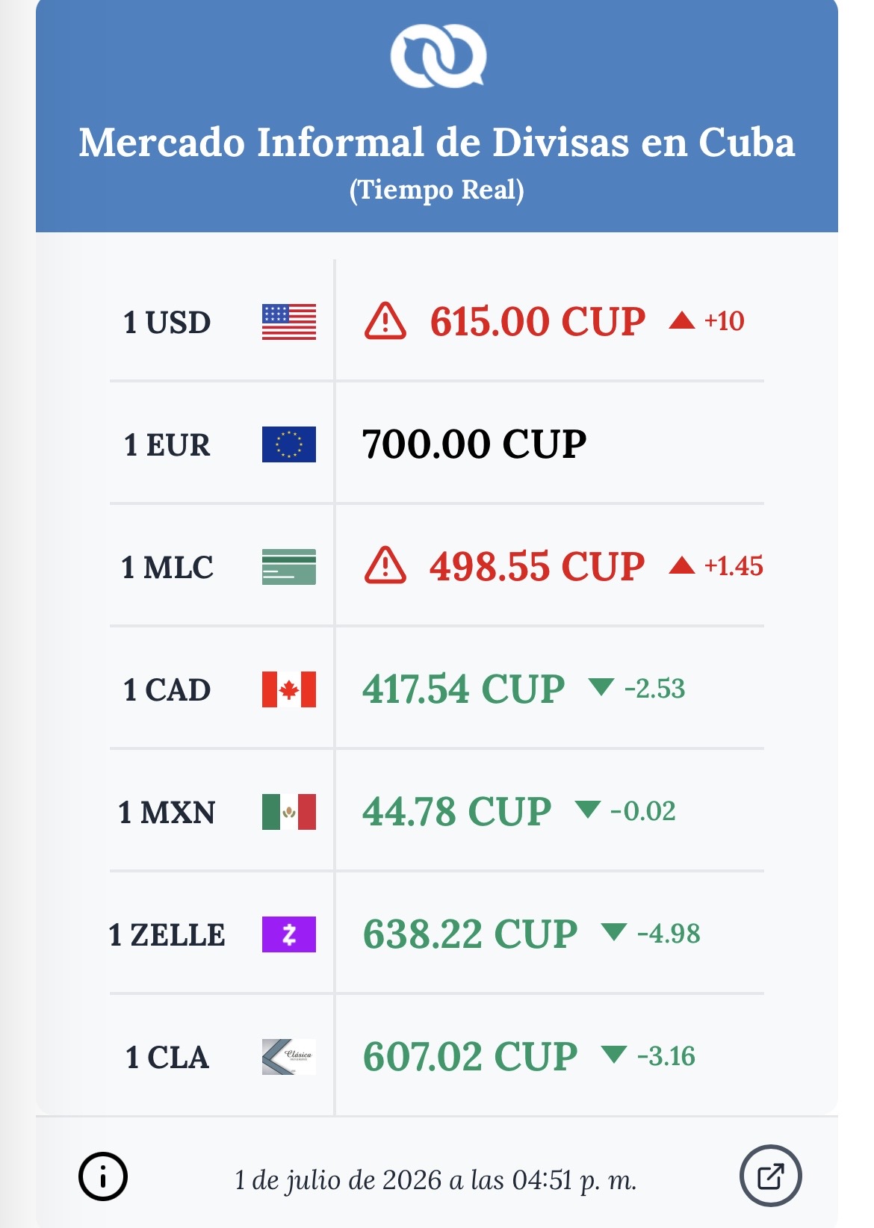Click the USD warning triangle icon
This screenshot has height=1228, width=874.
[x=385, y=321]
